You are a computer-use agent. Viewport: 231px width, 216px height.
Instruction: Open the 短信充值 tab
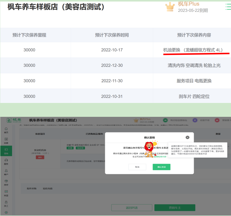[48, 188]
